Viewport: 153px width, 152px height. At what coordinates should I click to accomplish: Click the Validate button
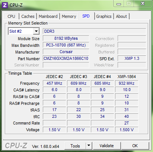click(x=106, y=146)
